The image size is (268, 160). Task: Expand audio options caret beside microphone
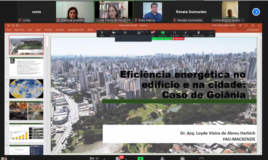pos(13,158)
